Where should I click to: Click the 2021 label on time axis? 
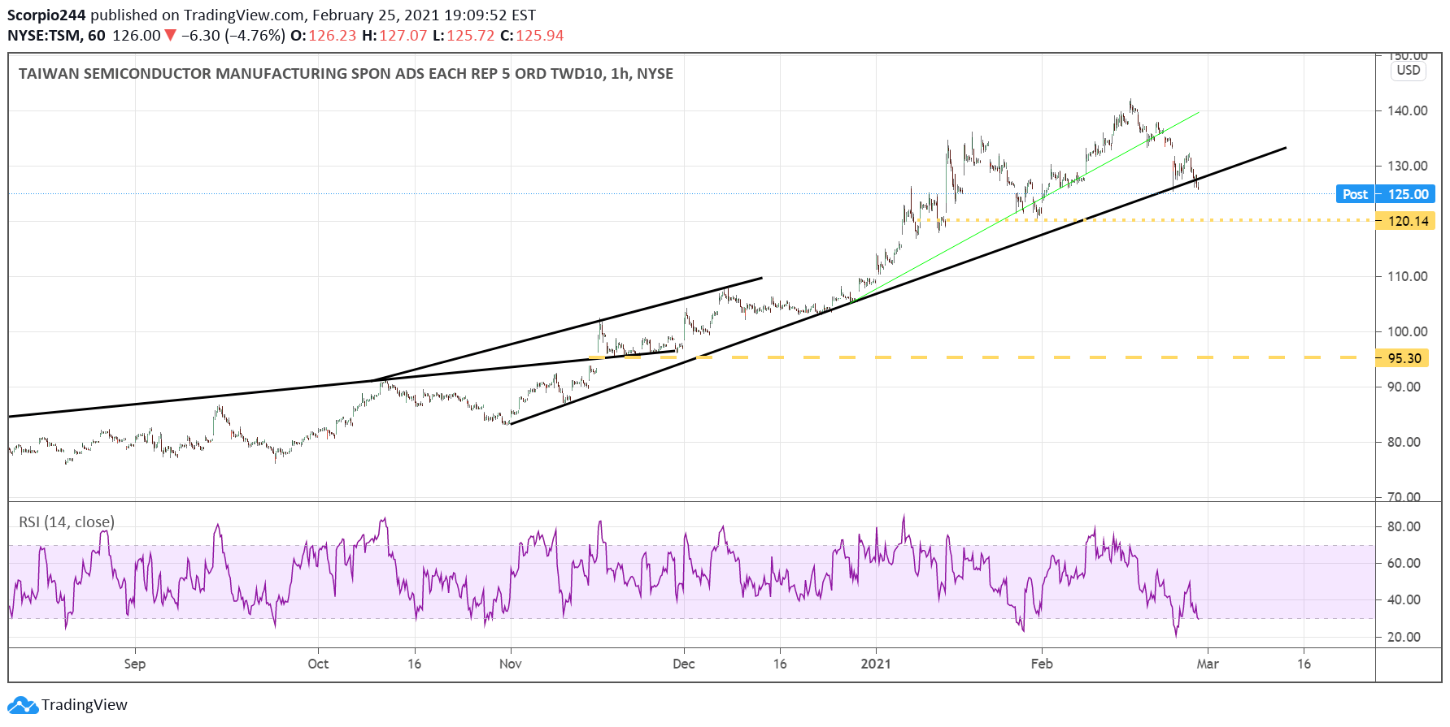click(876, 664)
